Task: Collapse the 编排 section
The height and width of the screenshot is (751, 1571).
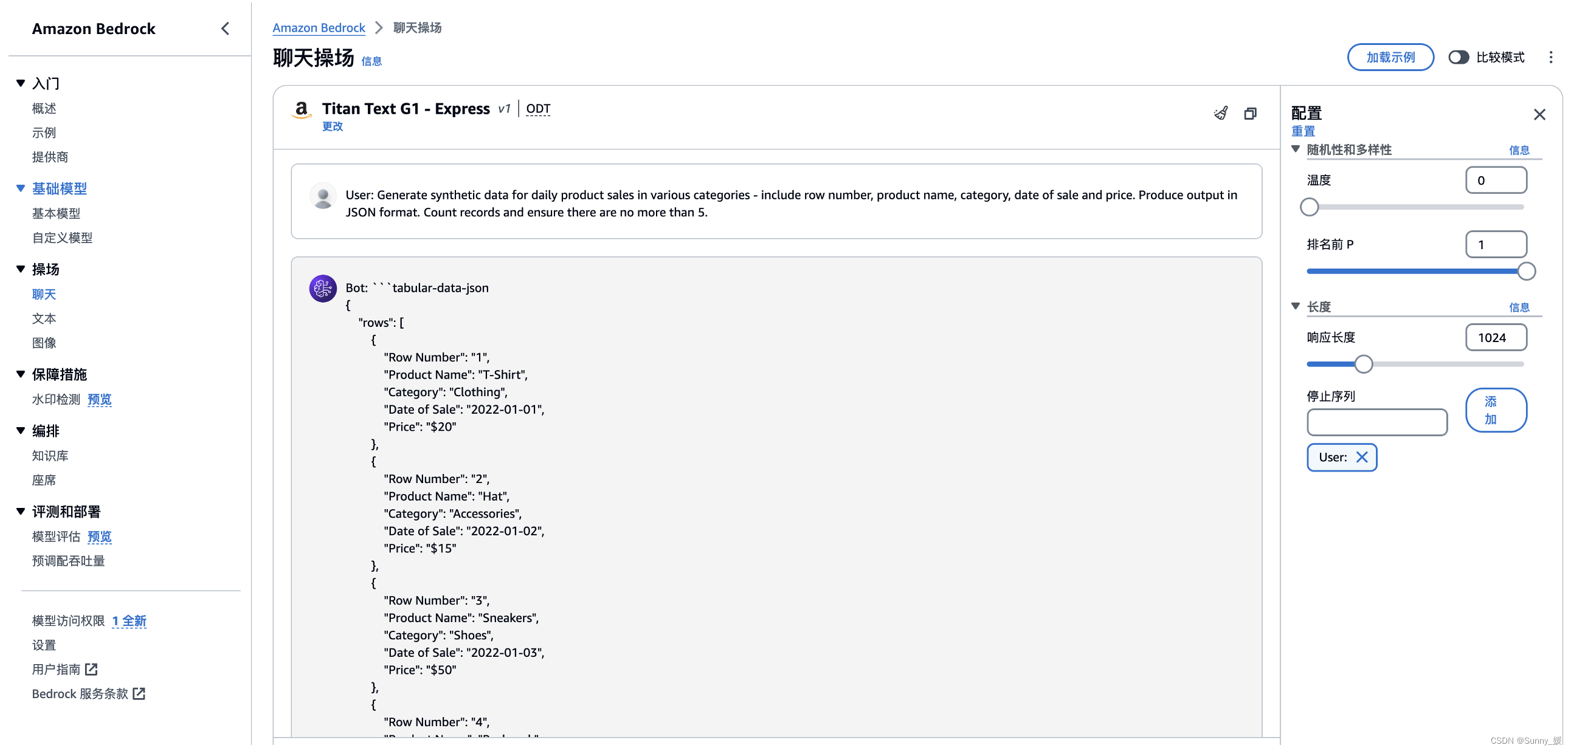Action: (21, 430)
